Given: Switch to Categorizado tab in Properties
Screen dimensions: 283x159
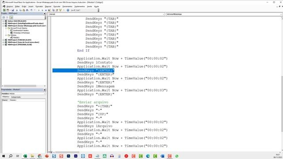Looking at the screenshot, I should pyautogui.click(x=16, y=97).
